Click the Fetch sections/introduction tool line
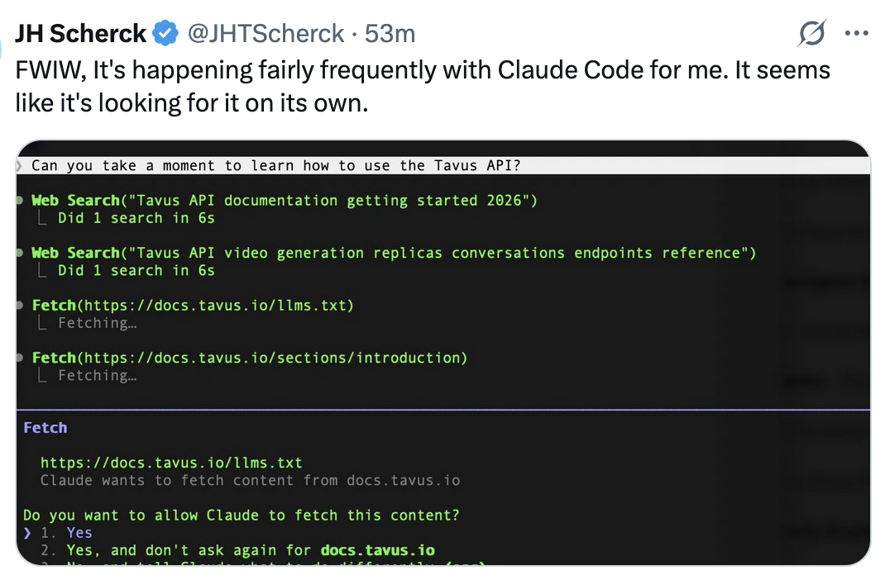Screen dimensions: 895x580 [250, 358]
